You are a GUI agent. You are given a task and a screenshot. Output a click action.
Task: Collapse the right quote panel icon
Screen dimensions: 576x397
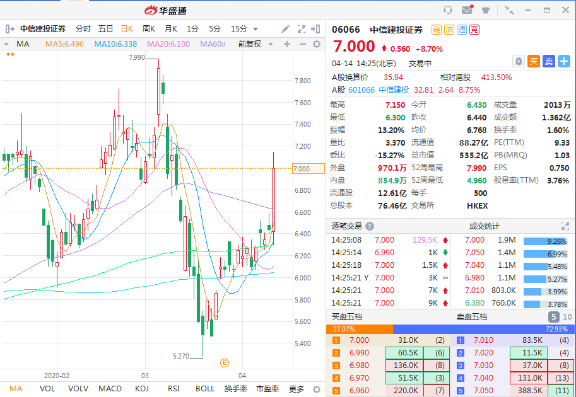(315, 29)
